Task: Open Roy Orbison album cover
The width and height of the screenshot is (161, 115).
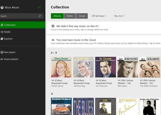Action: pos(128,106)
